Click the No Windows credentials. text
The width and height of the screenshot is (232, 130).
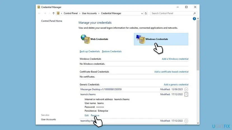click(x=92, y=64)
